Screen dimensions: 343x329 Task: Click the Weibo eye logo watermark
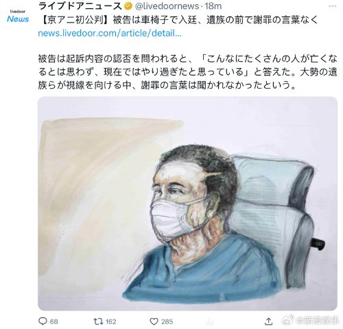point(289,319)
